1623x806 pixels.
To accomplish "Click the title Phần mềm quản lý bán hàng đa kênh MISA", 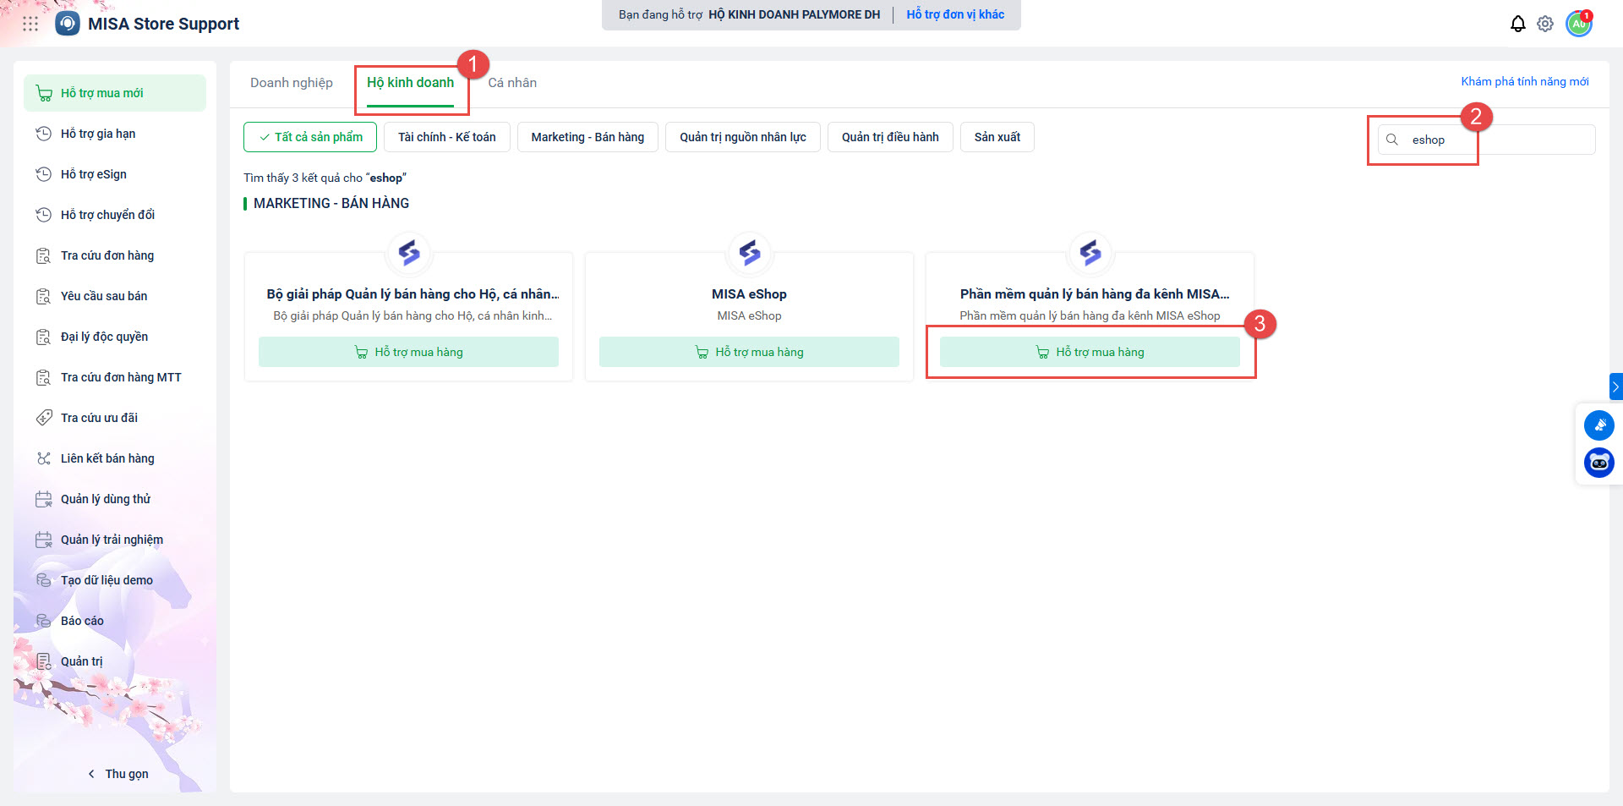I will pos(1095,294).
